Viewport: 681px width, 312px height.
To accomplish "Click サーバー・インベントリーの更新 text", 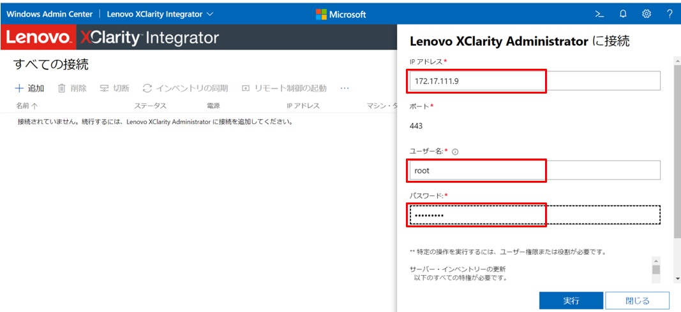I will [x=458, y=268].
